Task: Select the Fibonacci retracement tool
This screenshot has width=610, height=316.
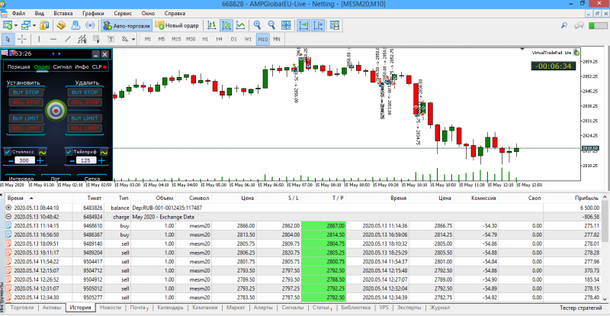Action: pos(97,39)
